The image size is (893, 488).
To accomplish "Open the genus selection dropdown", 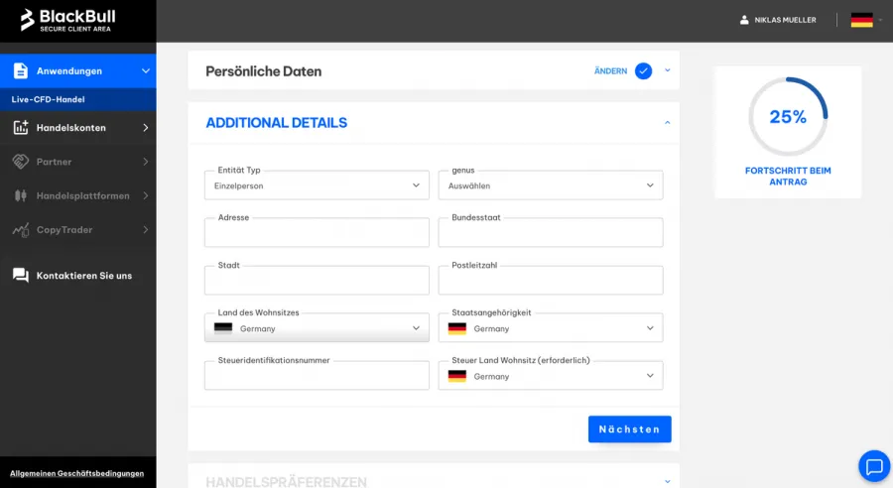I will pyautogui.click(x=551, y=185).
